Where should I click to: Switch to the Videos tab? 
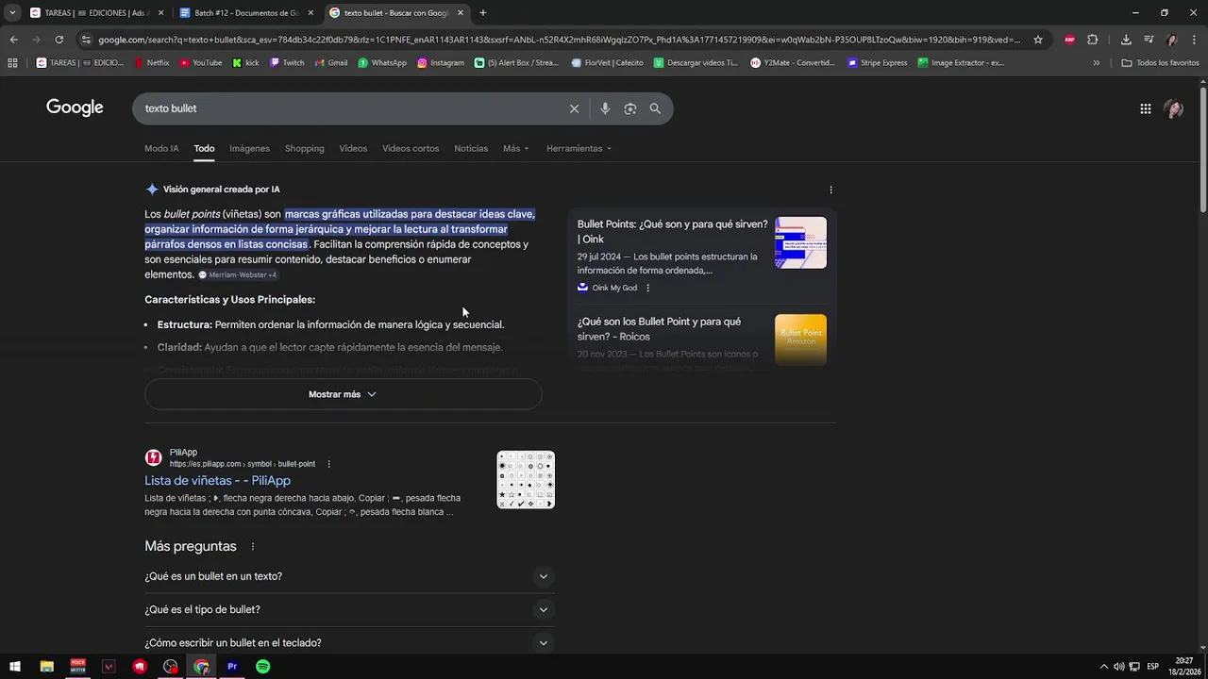(x=353, y=149)
